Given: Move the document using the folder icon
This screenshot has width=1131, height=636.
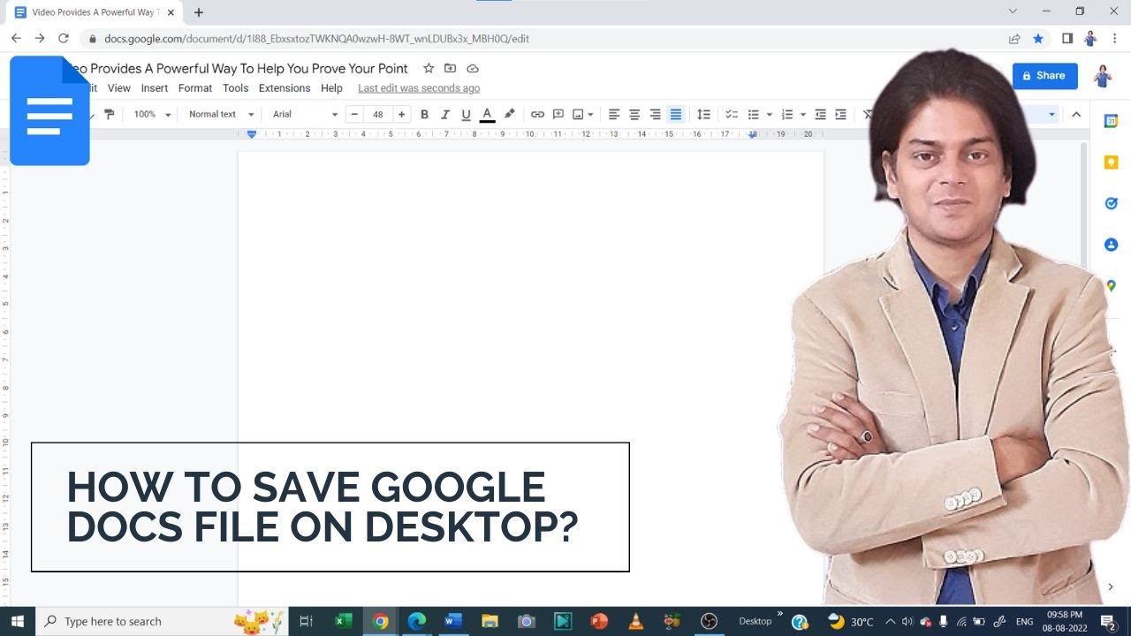Looking at the screenshot, I should point(451,68).
